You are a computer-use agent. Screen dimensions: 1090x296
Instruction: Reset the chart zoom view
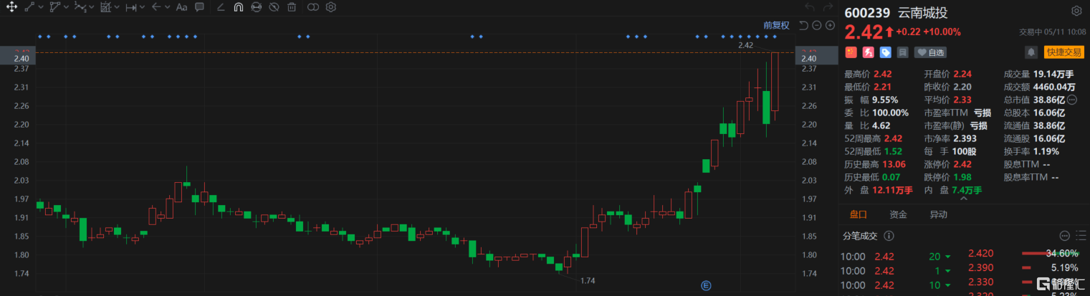tap(803, 25)
